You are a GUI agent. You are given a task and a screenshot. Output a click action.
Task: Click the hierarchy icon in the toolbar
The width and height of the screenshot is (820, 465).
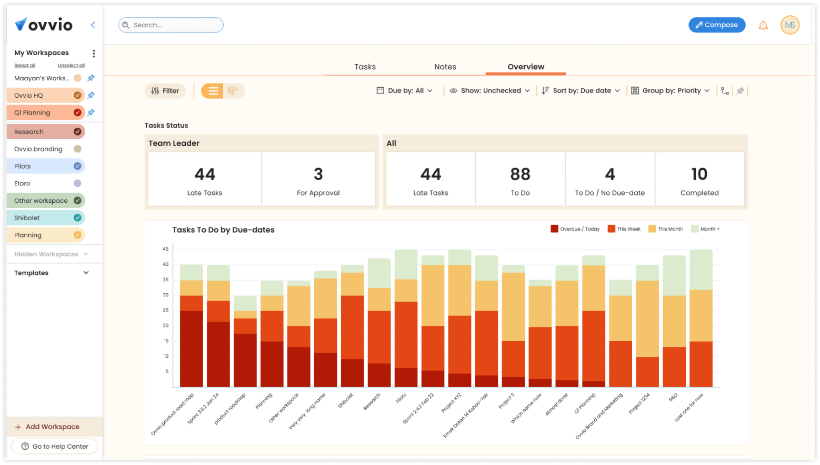pyautogui.click(x=725, y=91)
